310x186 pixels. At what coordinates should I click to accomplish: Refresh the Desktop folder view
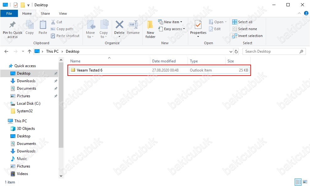236,51
